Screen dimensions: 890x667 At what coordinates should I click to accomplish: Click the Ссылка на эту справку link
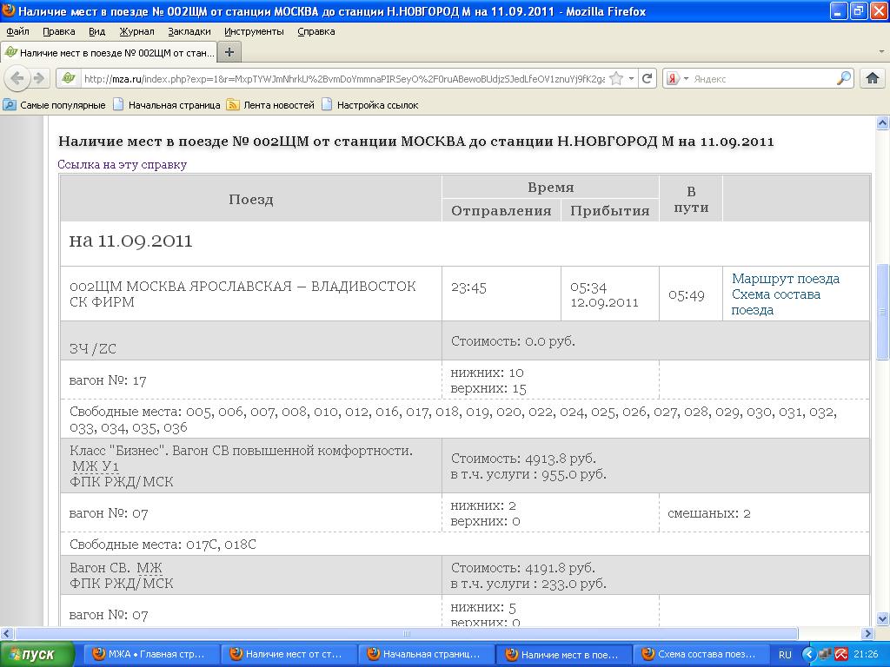coord(122,164)
